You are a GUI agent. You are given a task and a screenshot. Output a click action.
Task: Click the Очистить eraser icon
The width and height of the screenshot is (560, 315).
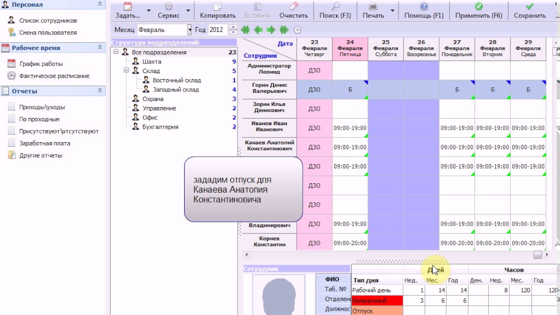[x=294, y=7]
